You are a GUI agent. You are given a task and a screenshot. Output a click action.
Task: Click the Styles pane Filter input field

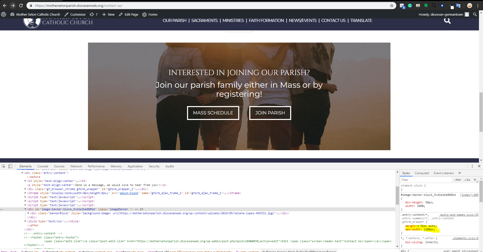[426, 180]
